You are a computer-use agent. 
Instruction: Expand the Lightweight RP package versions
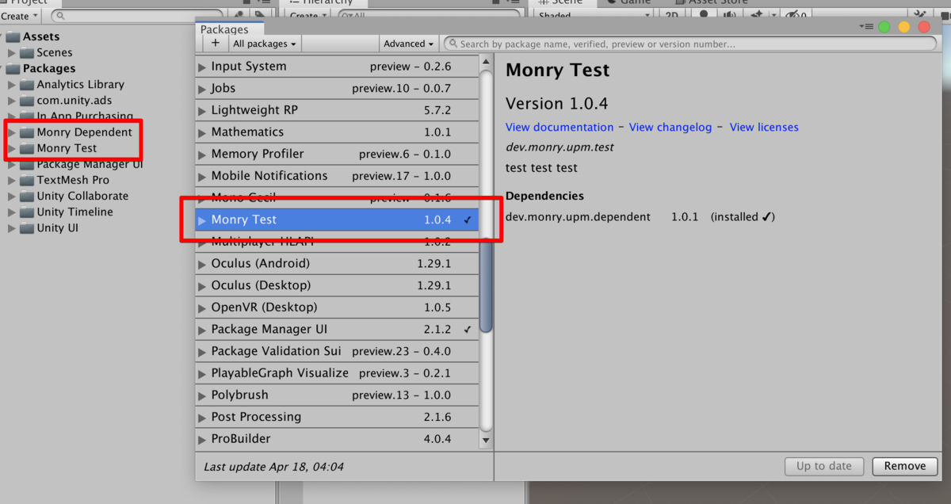tap(203, 110)
